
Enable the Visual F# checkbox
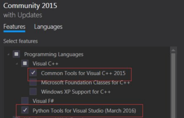tap(25, 101)
